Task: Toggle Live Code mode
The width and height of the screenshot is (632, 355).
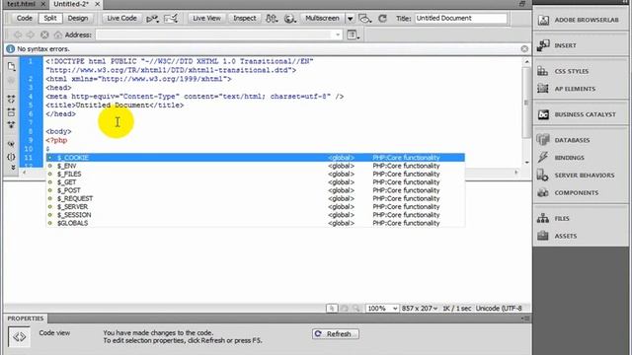Action: 121,18
